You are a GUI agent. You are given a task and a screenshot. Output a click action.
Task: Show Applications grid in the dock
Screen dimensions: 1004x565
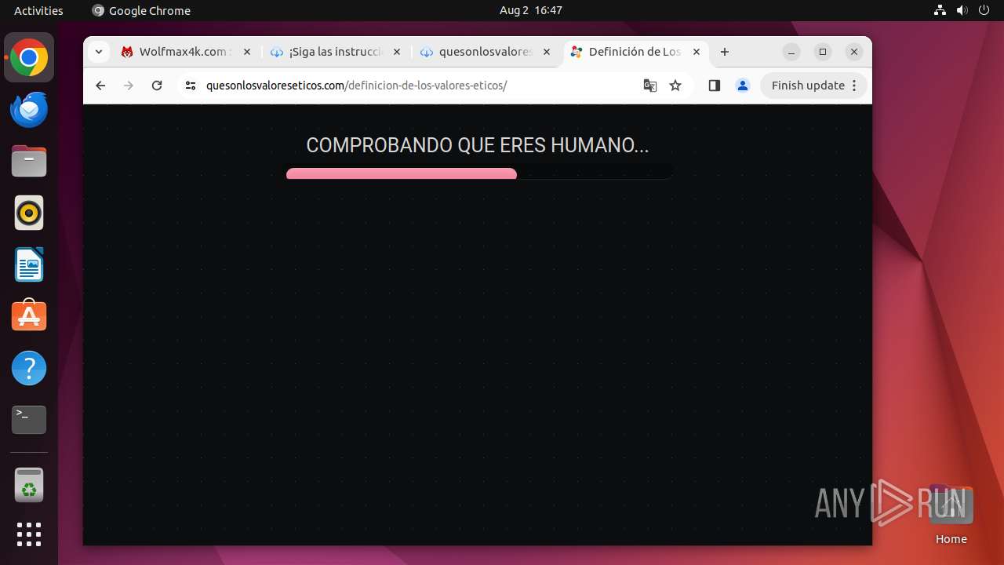pyautogui.click(x=29, y=534)
